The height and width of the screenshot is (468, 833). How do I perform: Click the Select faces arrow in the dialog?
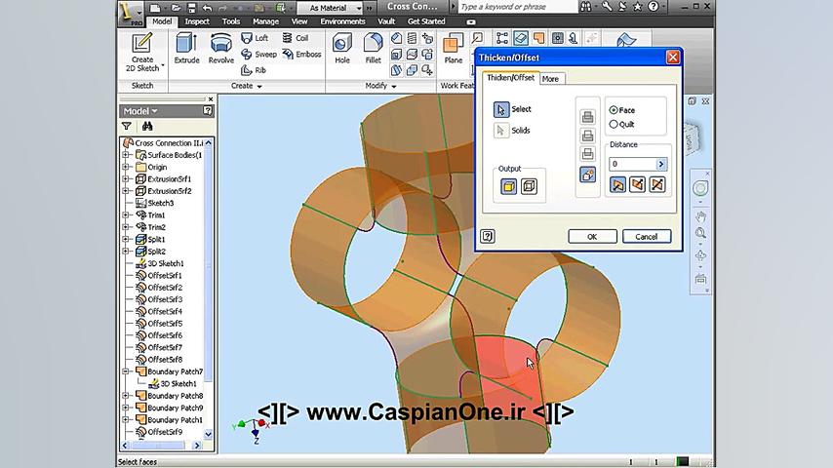[x=501, y=109]
